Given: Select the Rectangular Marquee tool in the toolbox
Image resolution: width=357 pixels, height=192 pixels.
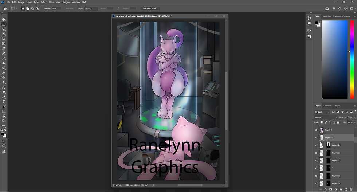Looking at the screenshot, I should click(3, 24).
